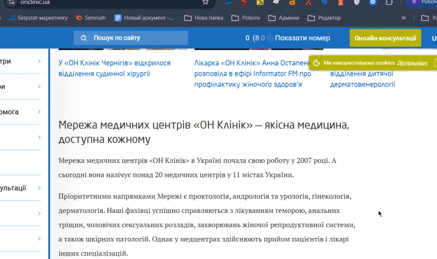Open the Адмінки bookmarks folder

(x=284, y=18)
